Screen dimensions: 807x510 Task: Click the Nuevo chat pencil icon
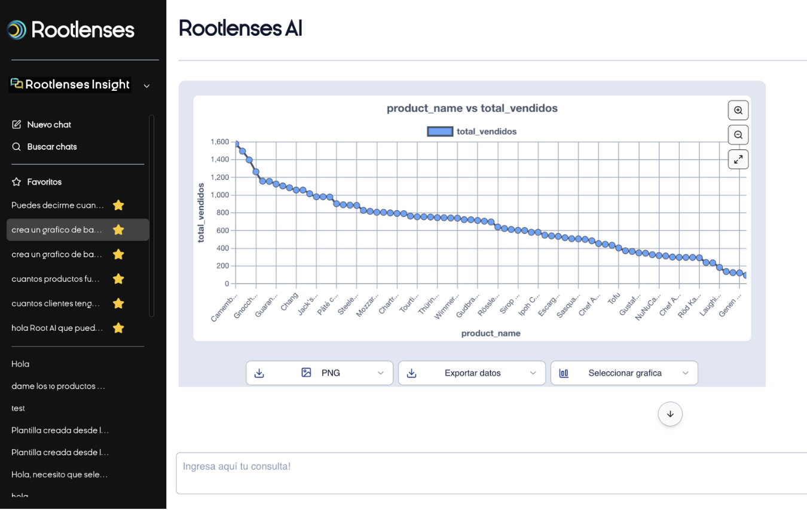click(x=17, y=124)
